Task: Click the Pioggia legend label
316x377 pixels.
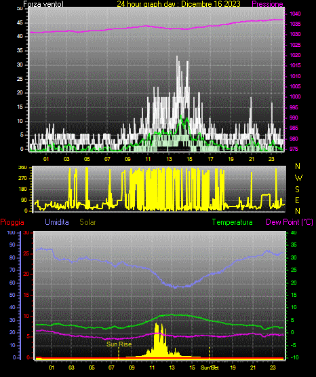Action: 12,222
